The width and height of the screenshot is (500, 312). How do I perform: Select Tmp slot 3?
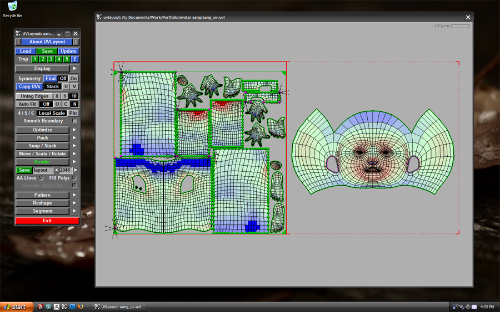[51, 59]
